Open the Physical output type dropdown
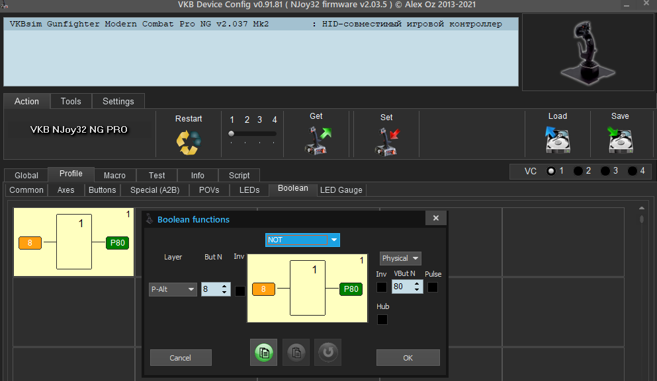657x381 pixels. pyautogui.click(x=400, y=258)
